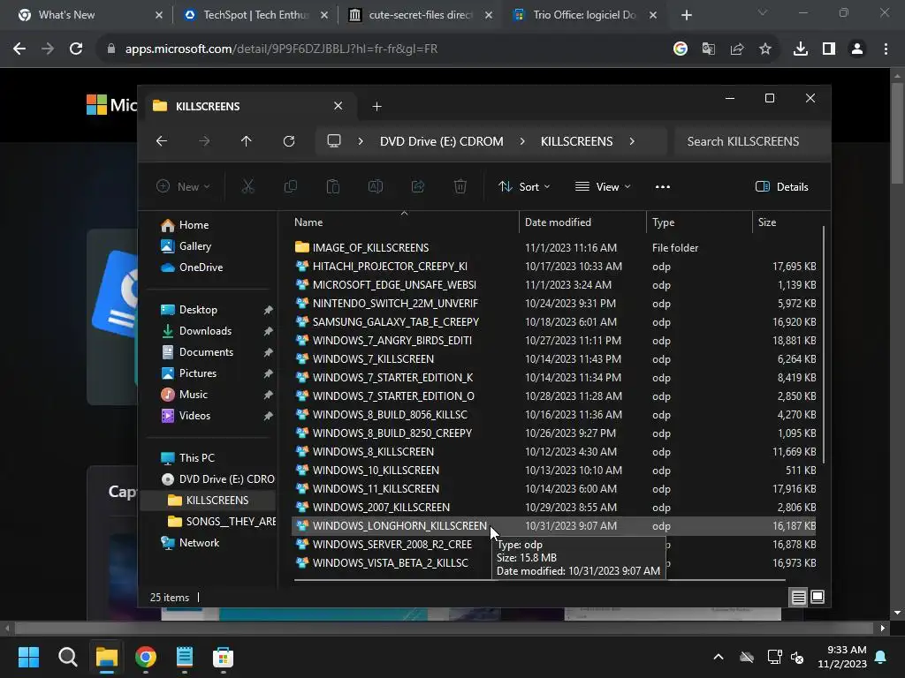Go up one folder level in Explorer
The height and width of the screenshot is (678, 905).
tap(247, 141)
